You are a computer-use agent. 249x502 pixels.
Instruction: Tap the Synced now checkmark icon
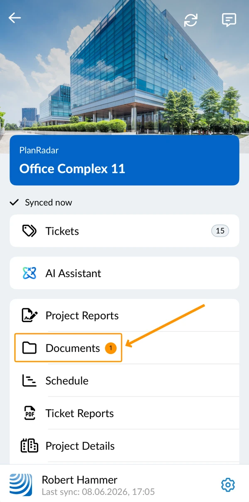(x=15, y=202)
